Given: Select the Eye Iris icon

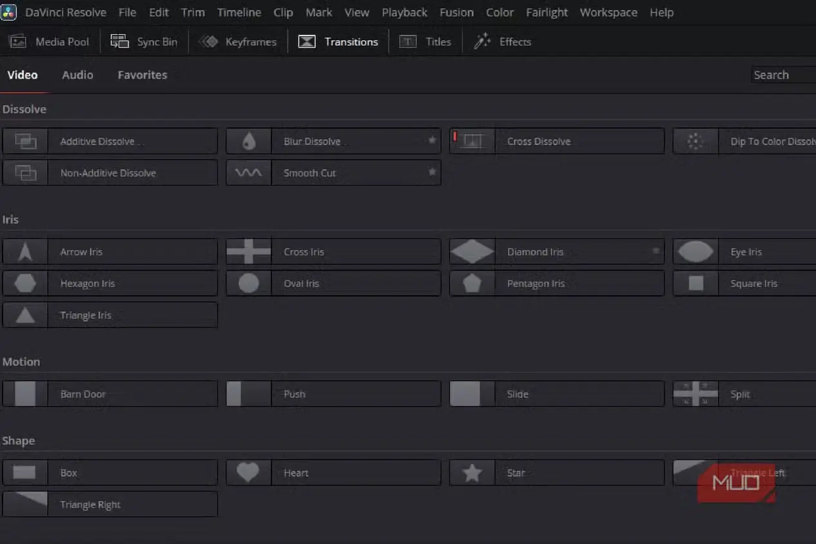Looking at the screenshot, I should click(x=695, y=251).
